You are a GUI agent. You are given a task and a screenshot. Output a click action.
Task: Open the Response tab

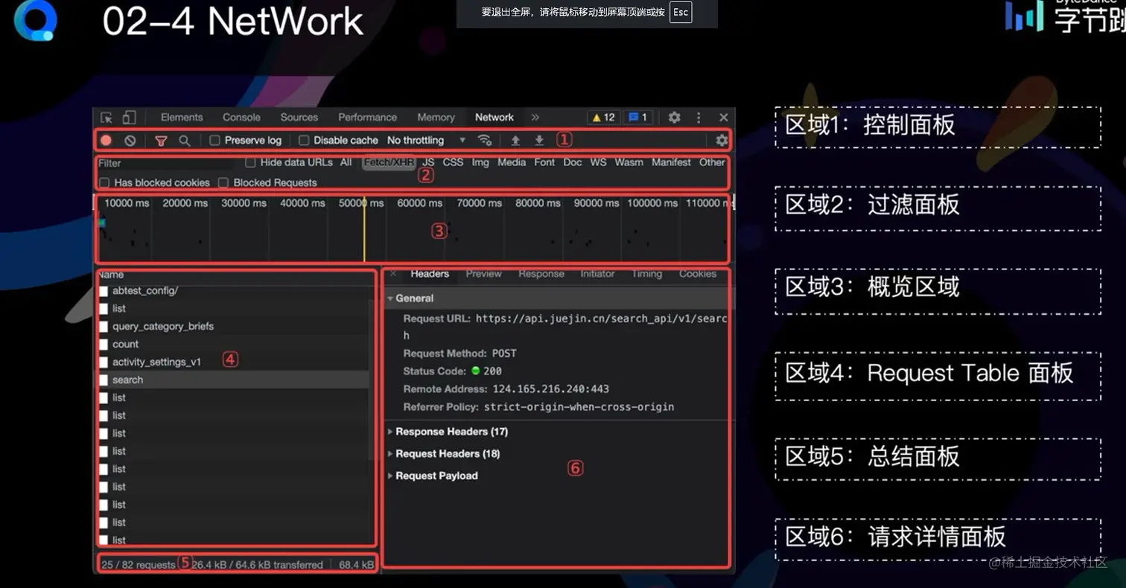541,274
